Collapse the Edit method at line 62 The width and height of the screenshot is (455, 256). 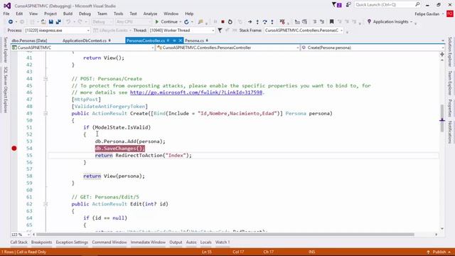45,204
